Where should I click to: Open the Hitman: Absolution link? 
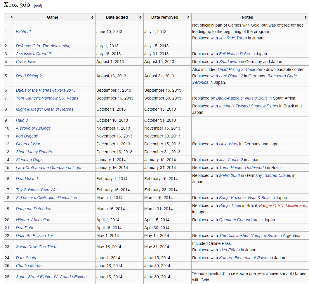33,220
